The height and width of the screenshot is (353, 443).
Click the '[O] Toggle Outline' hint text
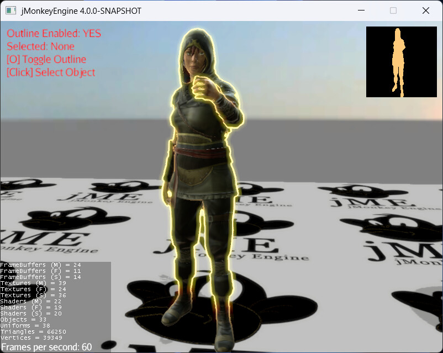tap(46, 59)
